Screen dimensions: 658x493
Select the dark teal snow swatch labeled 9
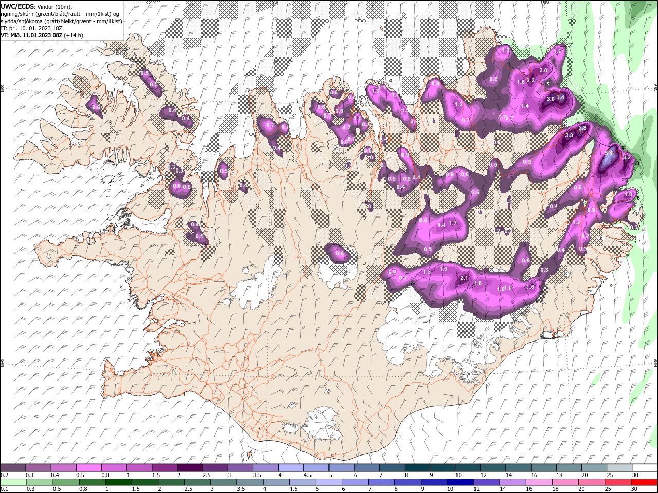point(443,468)
